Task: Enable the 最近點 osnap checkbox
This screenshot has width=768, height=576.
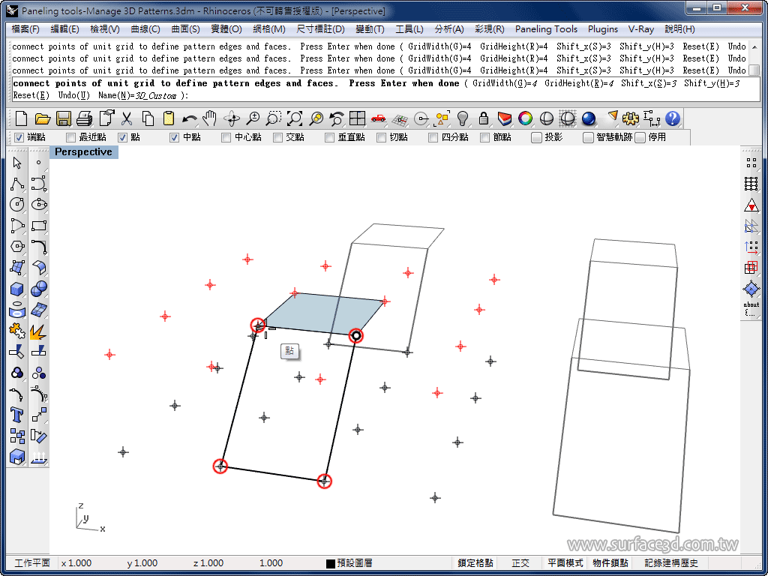Action: click(x=71, y=138)
